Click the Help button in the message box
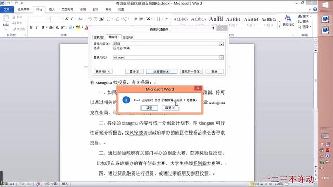Viewport: 333px width, 187px height. click(x=170, y=108)
